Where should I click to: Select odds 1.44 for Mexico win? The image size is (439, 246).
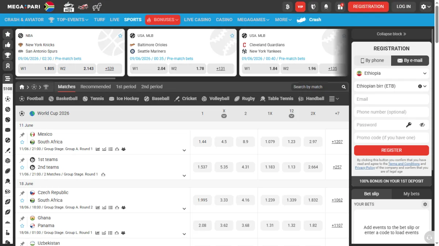tap(202, 142)
